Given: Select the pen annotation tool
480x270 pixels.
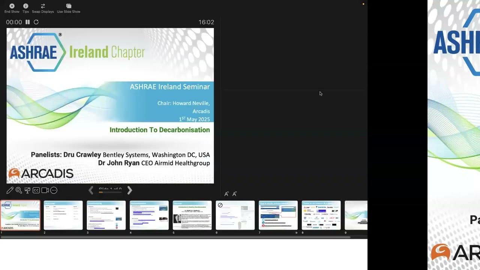Looking at the screenshot, I should coord(10,190).
